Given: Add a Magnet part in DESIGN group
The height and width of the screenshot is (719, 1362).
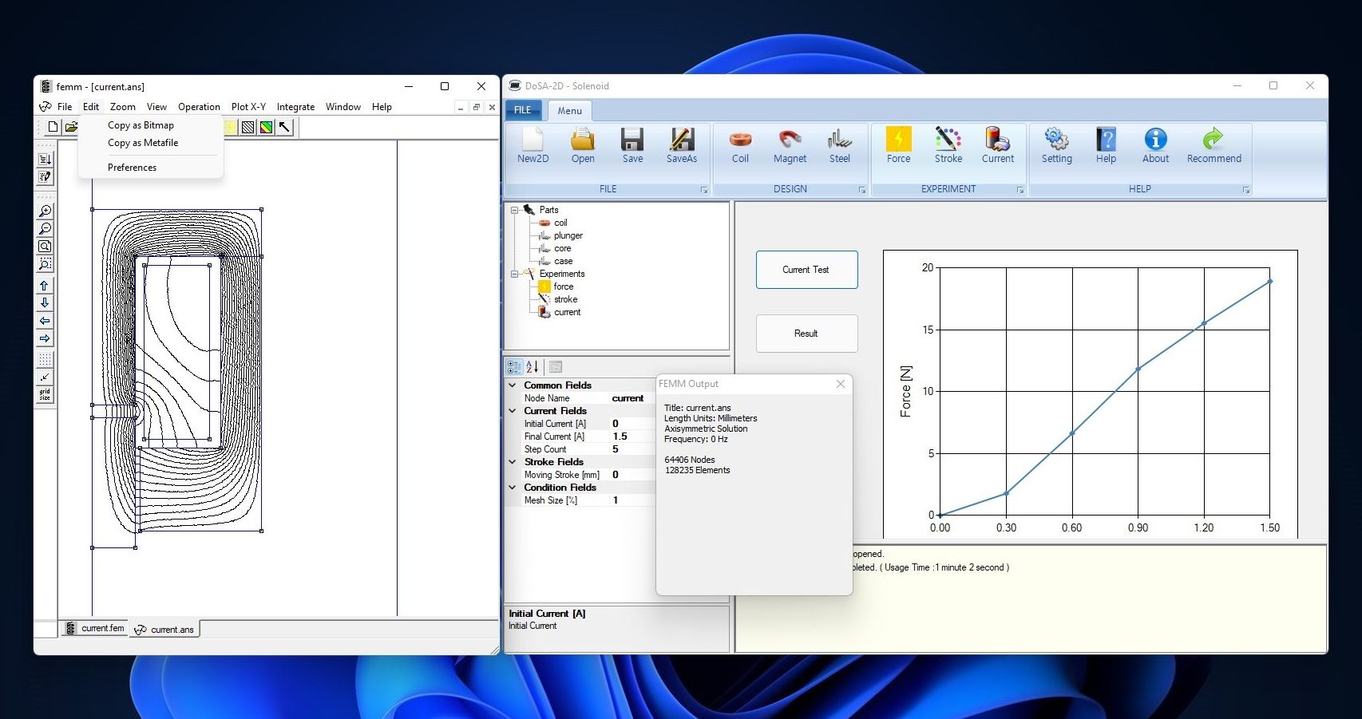Looking at the screenshot, I should pos(790,145).
